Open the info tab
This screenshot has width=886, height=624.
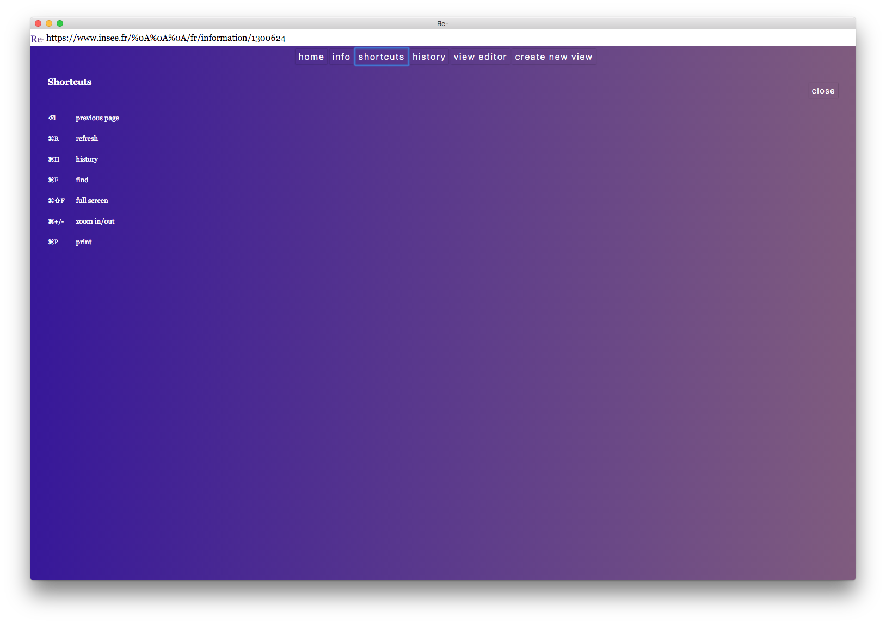(x=341, y=57)
